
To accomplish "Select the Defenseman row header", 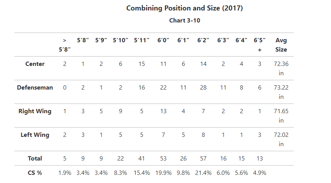I will pos(35,88).
